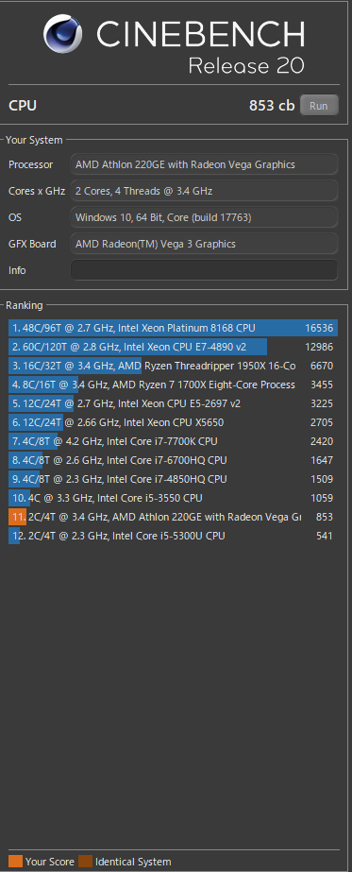Select the Core i5-5300U ranking row

pos(174,536)
